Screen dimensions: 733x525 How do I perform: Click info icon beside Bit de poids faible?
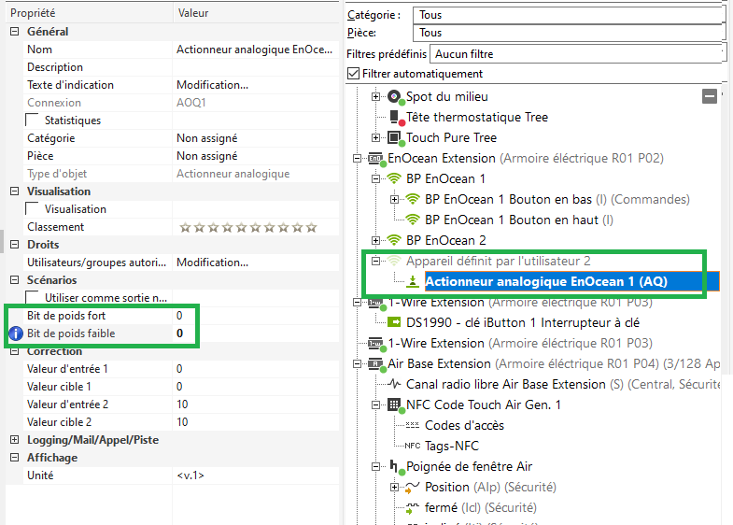pyautogui.click(x=15, y=333)
